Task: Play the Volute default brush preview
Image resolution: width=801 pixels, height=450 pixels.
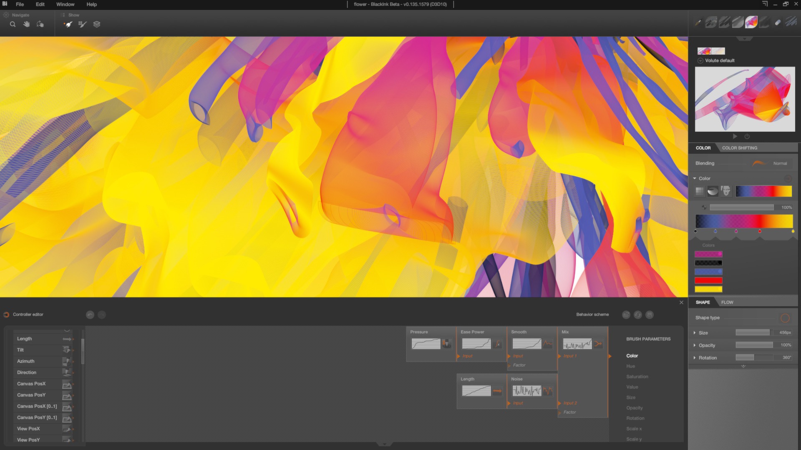Action: click(x=735, y=137)
